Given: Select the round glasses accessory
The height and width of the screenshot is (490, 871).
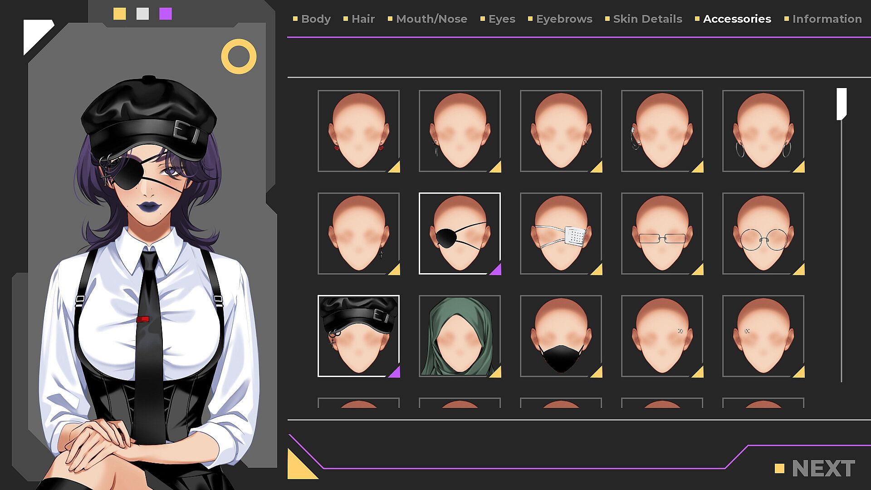Looking at the screenshot, I should click(763, 233).
